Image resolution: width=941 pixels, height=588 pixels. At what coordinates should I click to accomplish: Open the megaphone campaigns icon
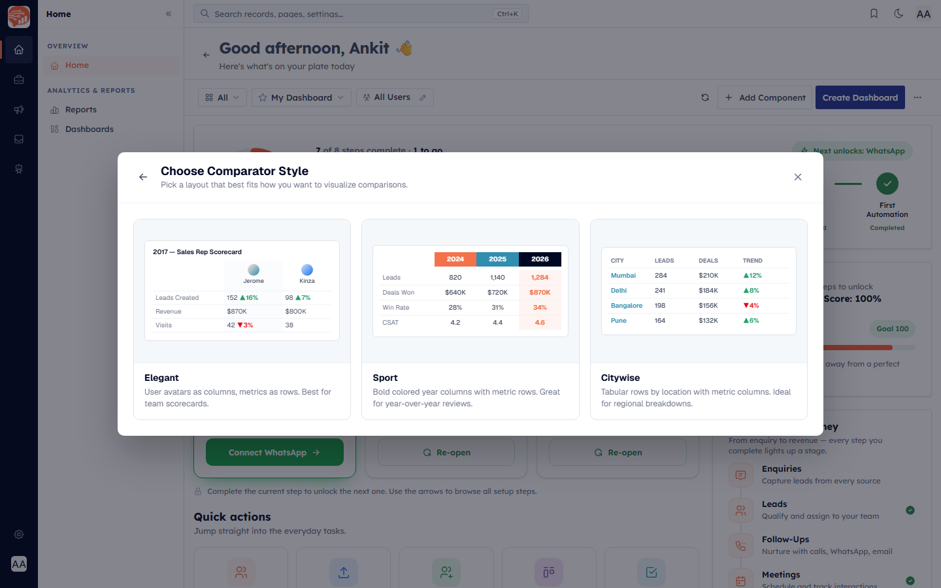click(x=19, y=110)
